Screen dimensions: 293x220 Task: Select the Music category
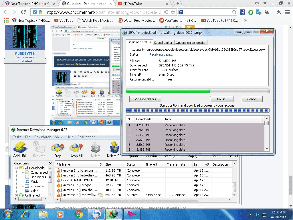click(x=34, y=182)
